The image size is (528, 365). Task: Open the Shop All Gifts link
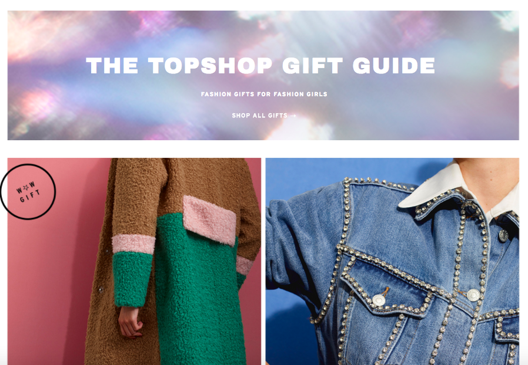pos(264,116)
